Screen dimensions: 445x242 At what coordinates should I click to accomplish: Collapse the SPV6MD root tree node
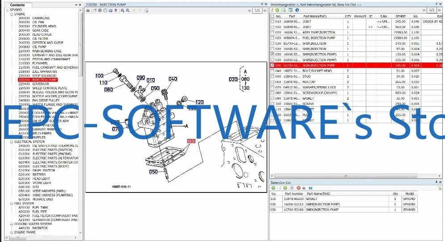[7, 10]
